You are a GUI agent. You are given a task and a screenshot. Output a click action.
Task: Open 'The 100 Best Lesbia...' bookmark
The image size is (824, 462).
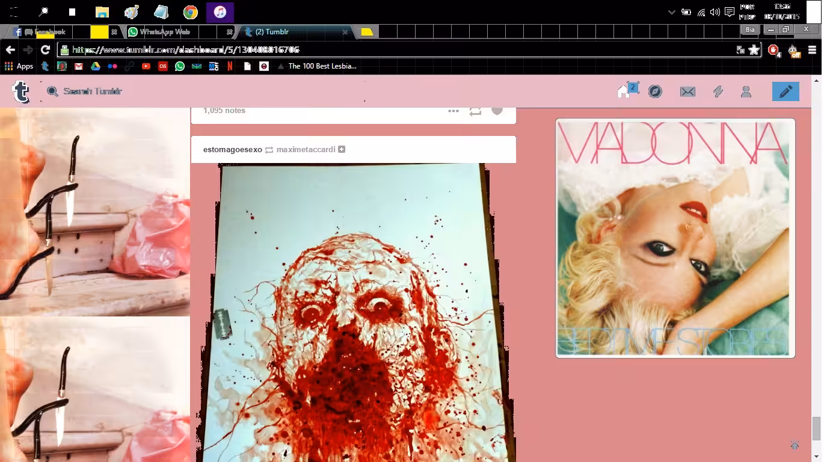[316, 66]
